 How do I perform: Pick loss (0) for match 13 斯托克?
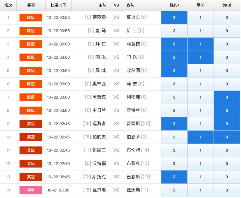click(x=227, y=177)
